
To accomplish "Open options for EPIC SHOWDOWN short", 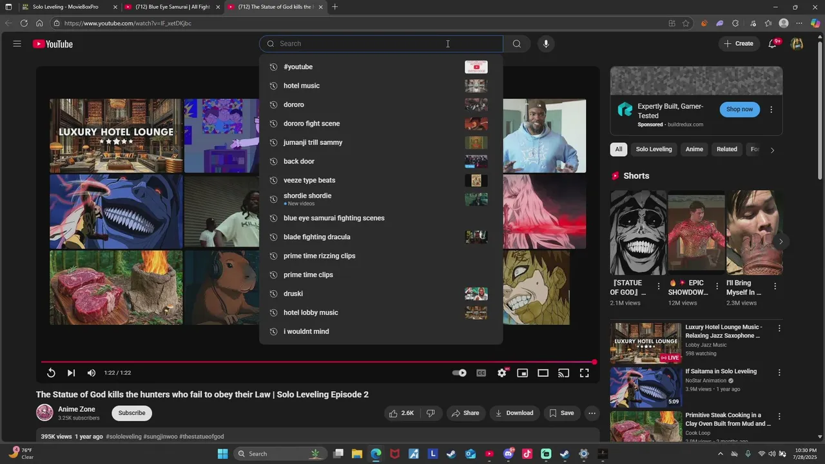I will click(717, 286).
